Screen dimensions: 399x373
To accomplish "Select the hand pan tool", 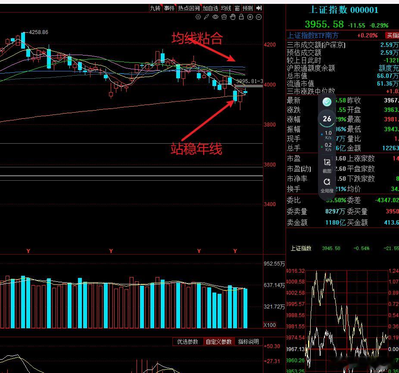I will [x=233, y=17].
